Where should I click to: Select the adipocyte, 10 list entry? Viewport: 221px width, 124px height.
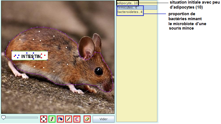point(127,3)
